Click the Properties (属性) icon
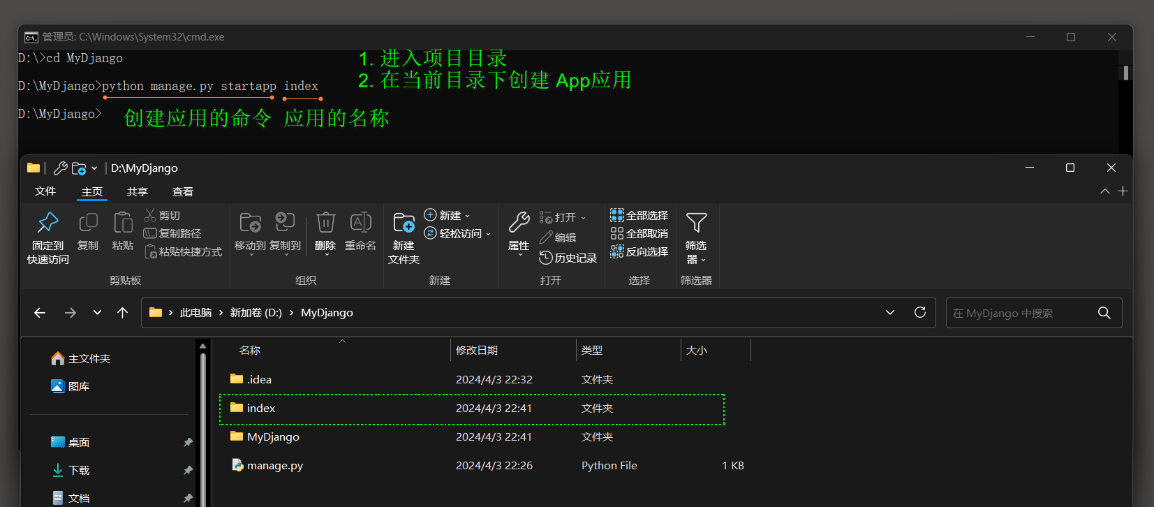1154x507 pixels. click(519, 223)
